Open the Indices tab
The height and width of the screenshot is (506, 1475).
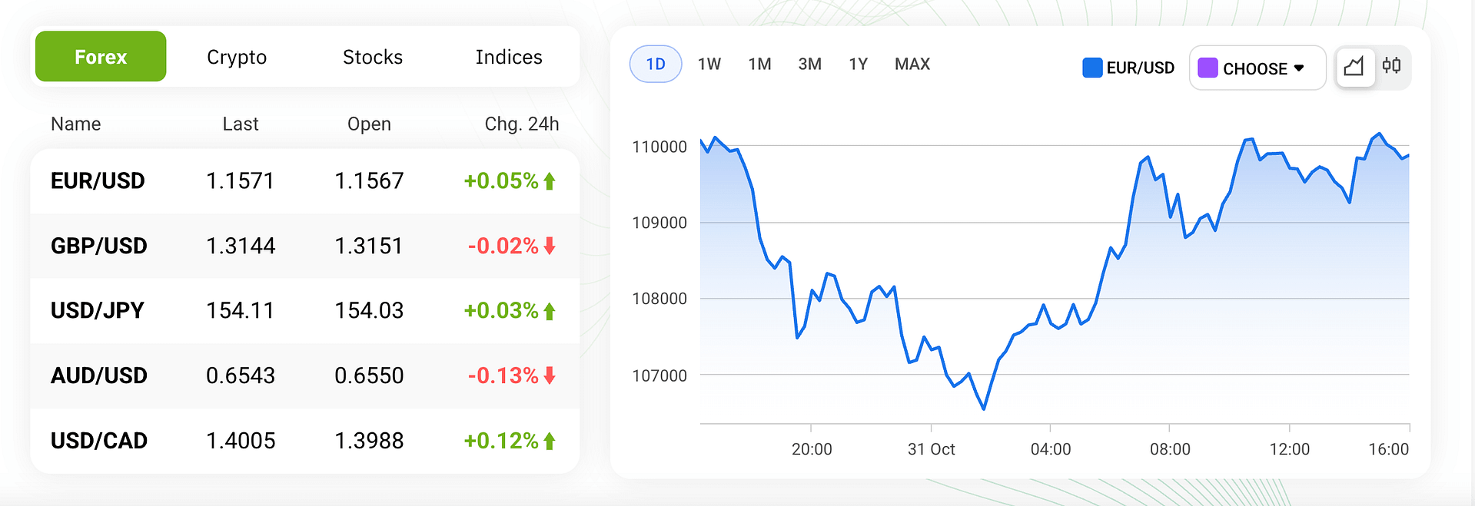[509, 58]
